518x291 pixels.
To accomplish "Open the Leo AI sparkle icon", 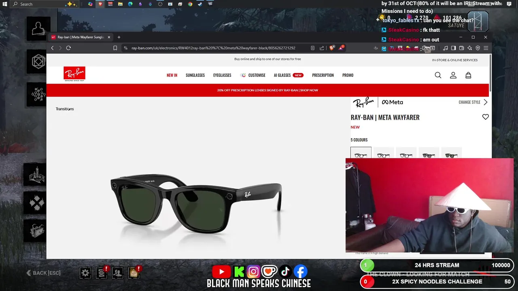I will pyautogui.click(x=469, y=48).
